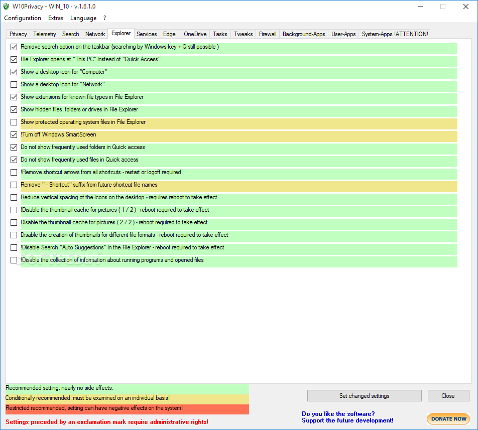Click green Recommended setting legend bar

pos(127,389)
